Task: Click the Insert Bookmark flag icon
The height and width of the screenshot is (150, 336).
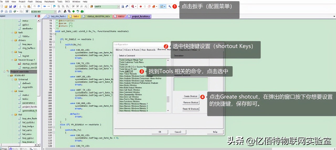Action: point(55,6)
